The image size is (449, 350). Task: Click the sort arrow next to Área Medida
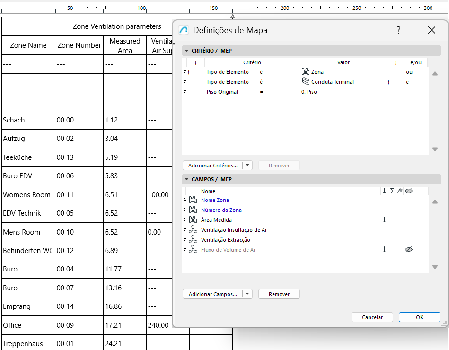point(384,219)
